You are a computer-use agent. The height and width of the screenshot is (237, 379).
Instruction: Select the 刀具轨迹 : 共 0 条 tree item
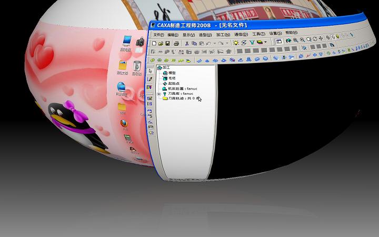(x=183, y=98)
